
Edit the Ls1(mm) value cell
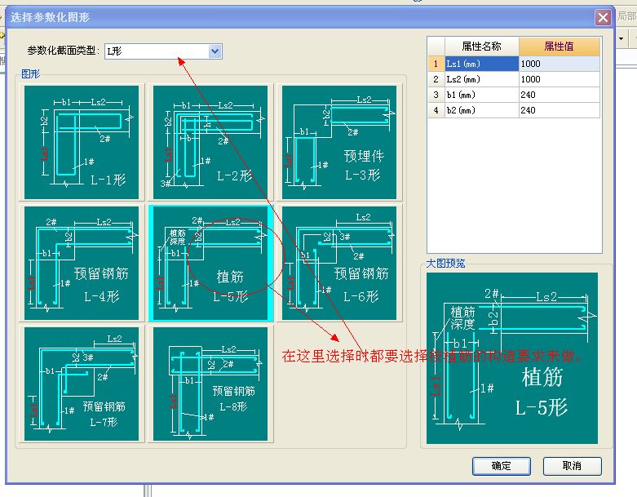pos(560,64)
